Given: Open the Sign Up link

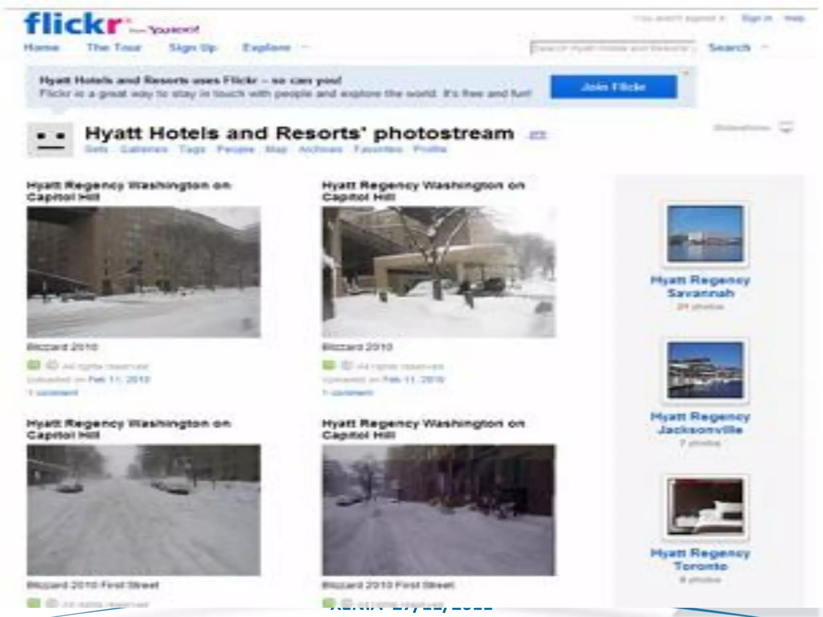Looking at the screenshot, I should pos(193,47).
